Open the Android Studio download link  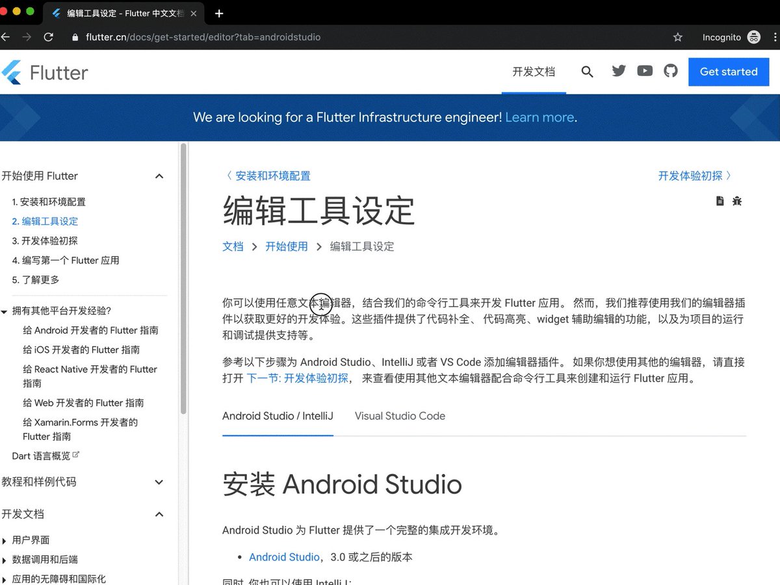point(284,557)
